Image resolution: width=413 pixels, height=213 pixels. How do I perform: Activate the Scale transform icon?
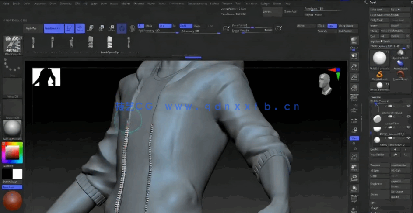(x=100, y=28)
